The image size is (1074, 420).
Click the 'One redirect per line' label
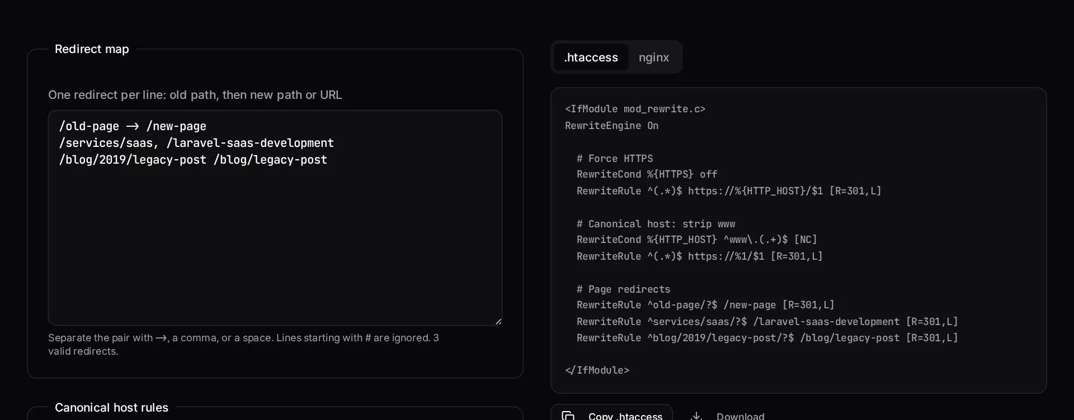(x=195, y=95)
